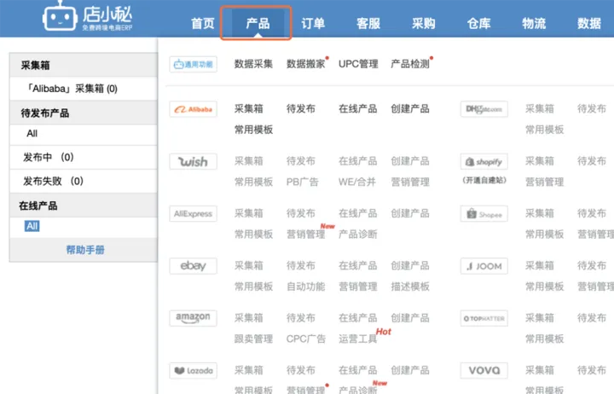Open 数据采集 in general functions
This screenshot has height=394, width=614.
coord(253,64)
